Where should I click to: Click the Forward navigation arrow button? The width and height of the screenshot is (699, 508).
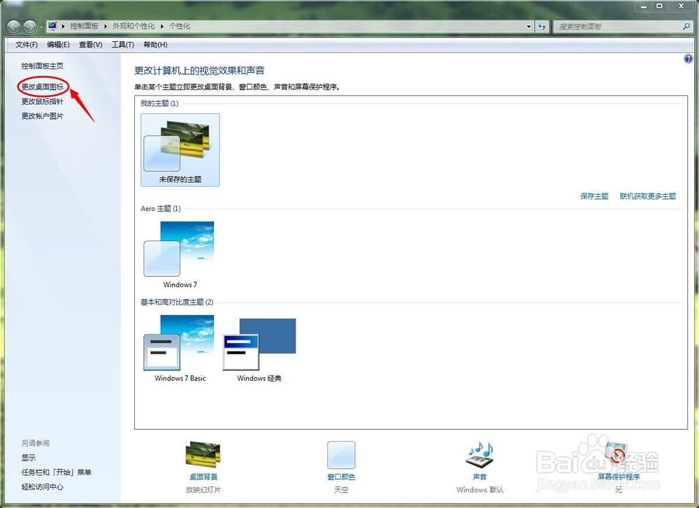(x=30, y=27)
